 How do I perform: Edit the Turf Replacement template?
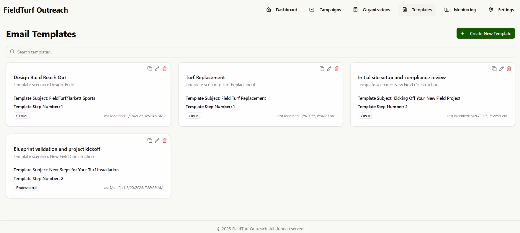(329, 69)
